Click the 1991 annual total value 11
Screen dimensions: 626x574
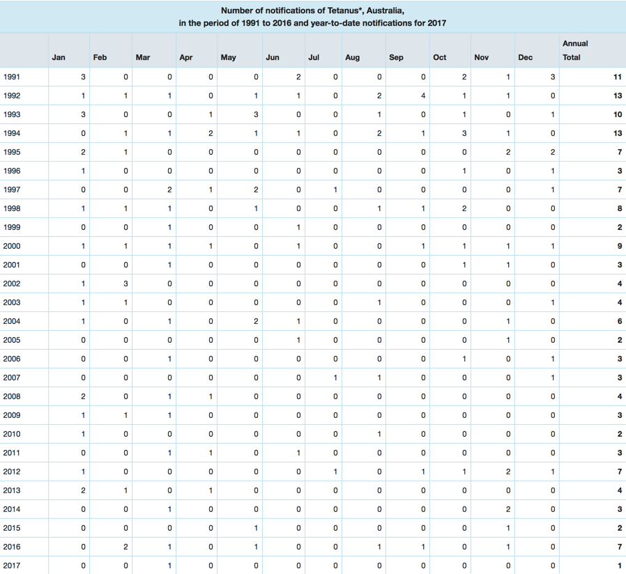click(x=617, y=77)
